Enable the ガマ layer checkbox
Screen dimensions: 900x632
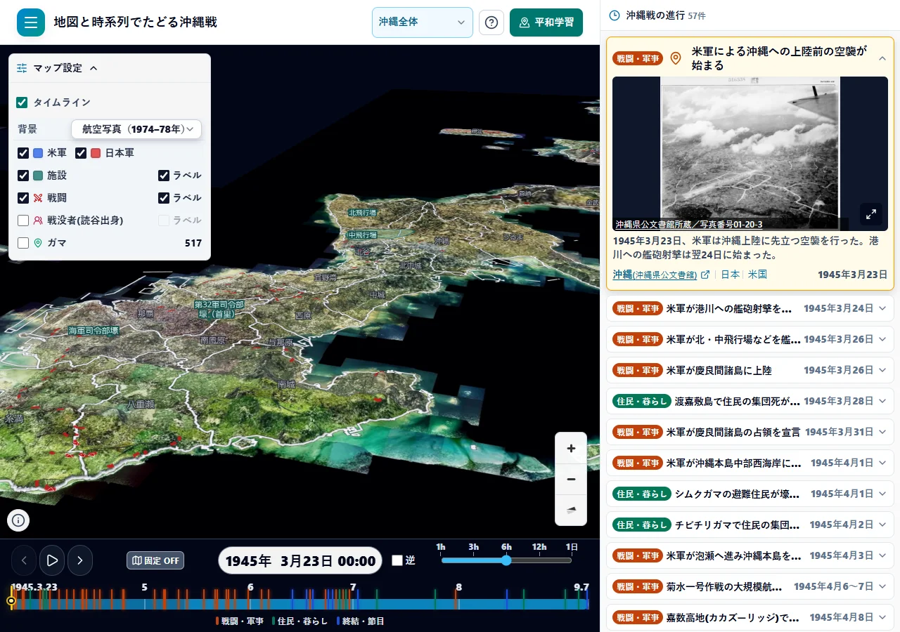click(x=23, y=243)
